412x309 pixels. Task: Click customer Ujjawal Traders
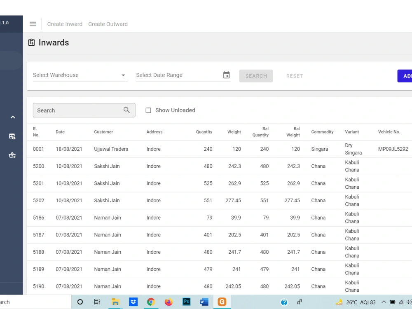pos(111,149)
